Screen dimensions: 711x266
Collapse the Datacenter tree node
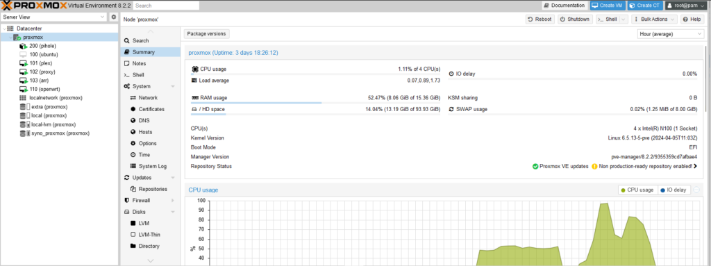[x=4, y=28]
